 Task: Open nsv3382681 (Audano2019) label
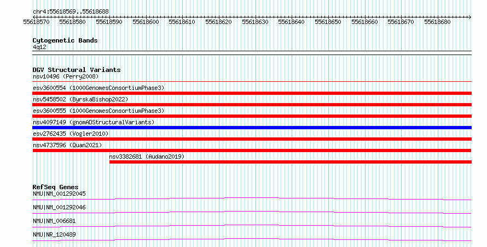(147, 156)
